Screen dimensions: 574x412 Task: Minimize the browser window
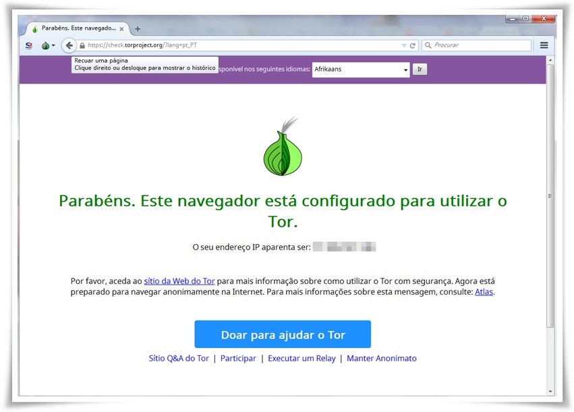coord(513,19)
